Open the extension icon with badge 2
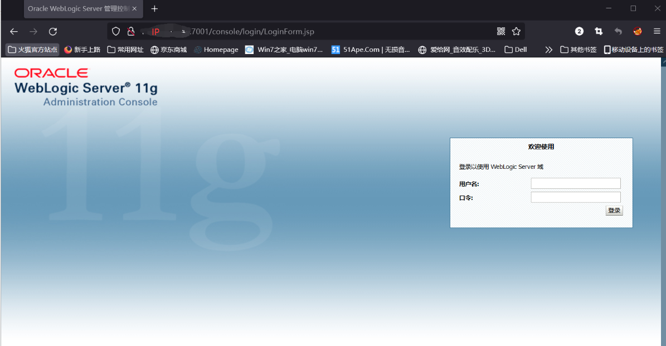Image resolution: width=666 pixels, height=346 pixels. [579, 31]
